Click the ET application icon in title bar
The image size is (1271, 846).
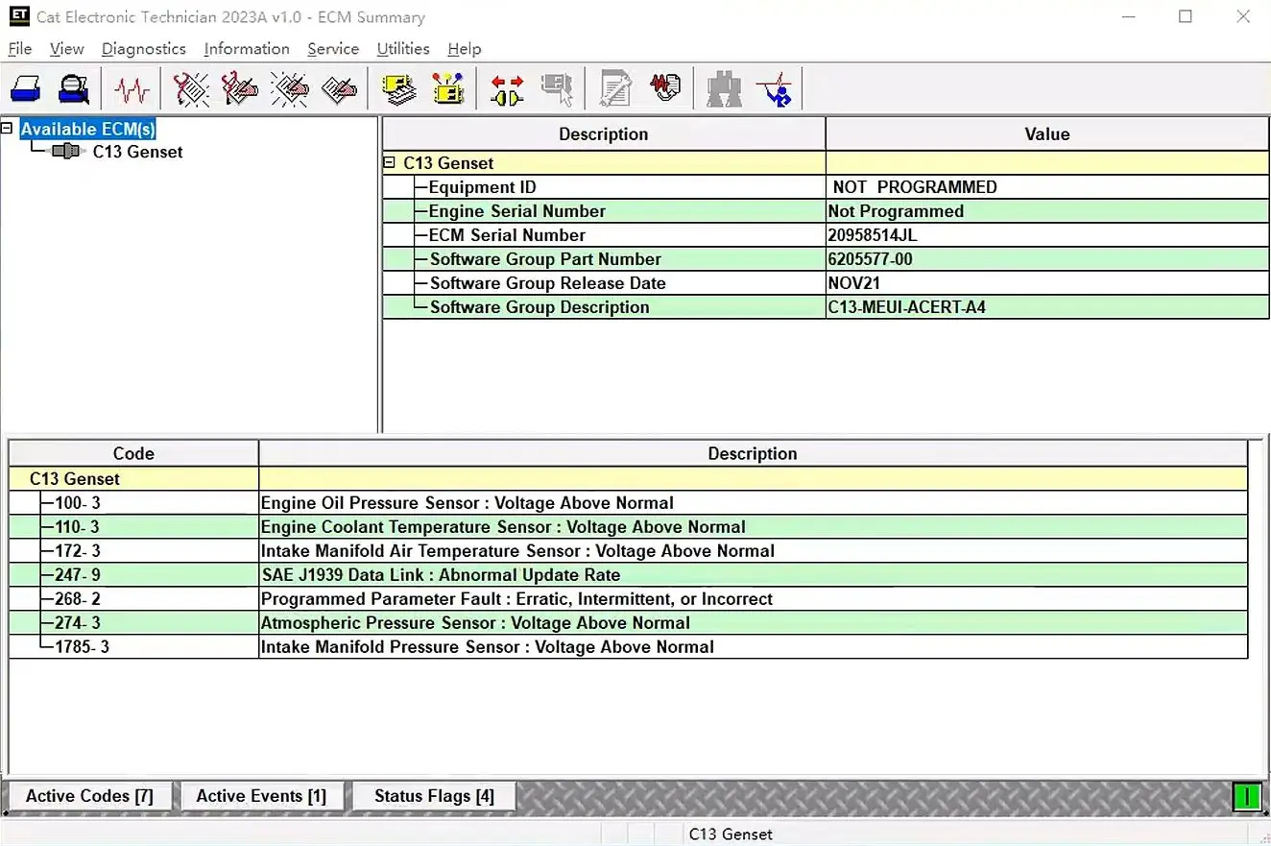19,16
